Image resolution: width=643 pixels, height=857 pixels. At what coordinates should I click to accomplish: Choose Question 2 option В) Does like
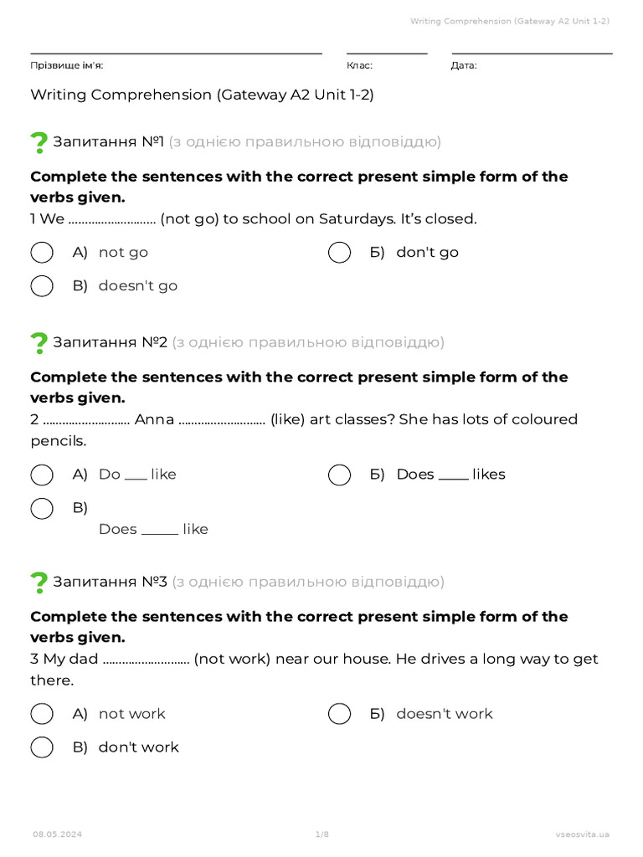(x=42, y=508)
